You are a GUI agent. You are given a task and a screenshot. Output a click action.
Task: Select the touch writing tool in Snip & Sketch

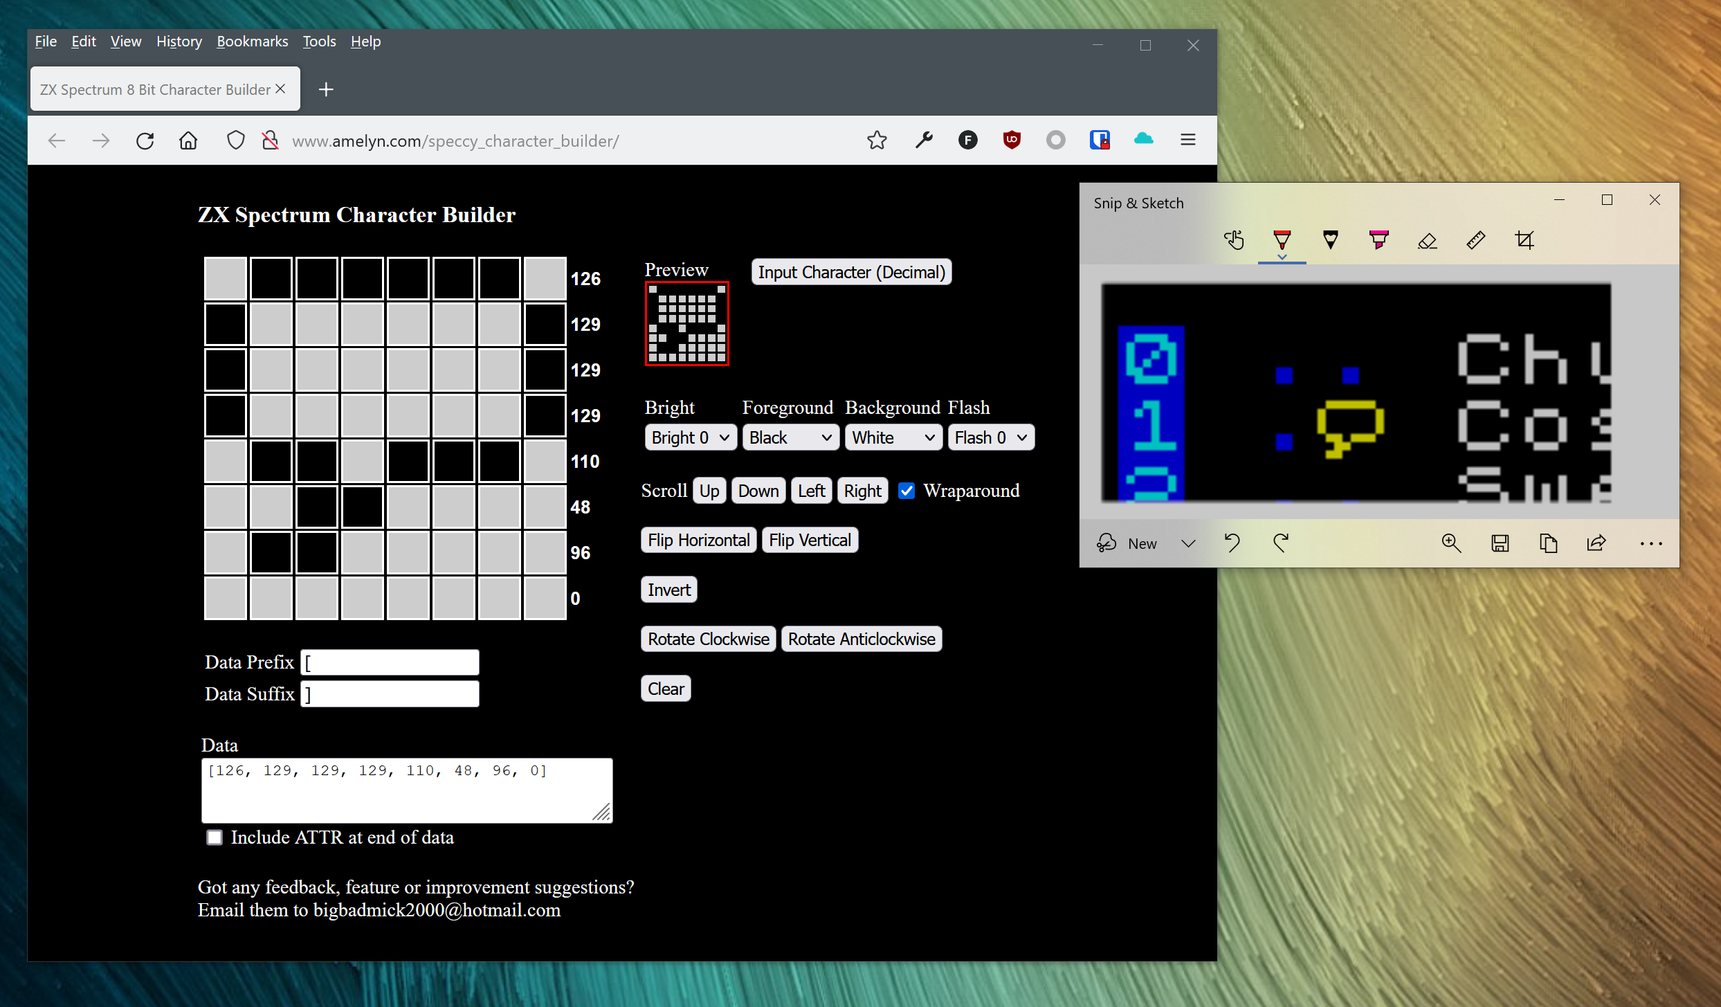[x=1234, y=240]
